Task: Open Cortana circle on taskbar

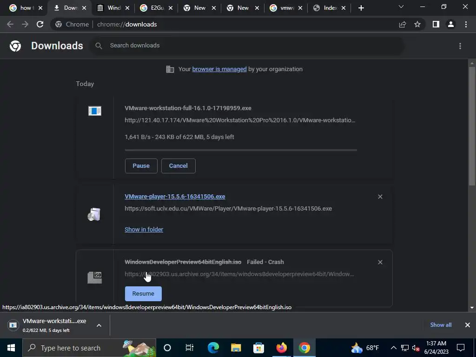Action: point(167,348)
